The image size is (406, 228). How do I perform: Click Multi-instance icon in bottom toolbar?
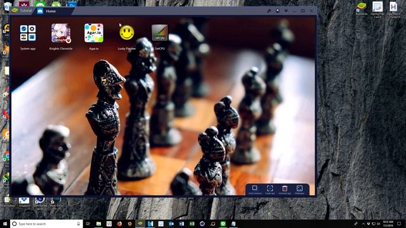coord(255,188)
